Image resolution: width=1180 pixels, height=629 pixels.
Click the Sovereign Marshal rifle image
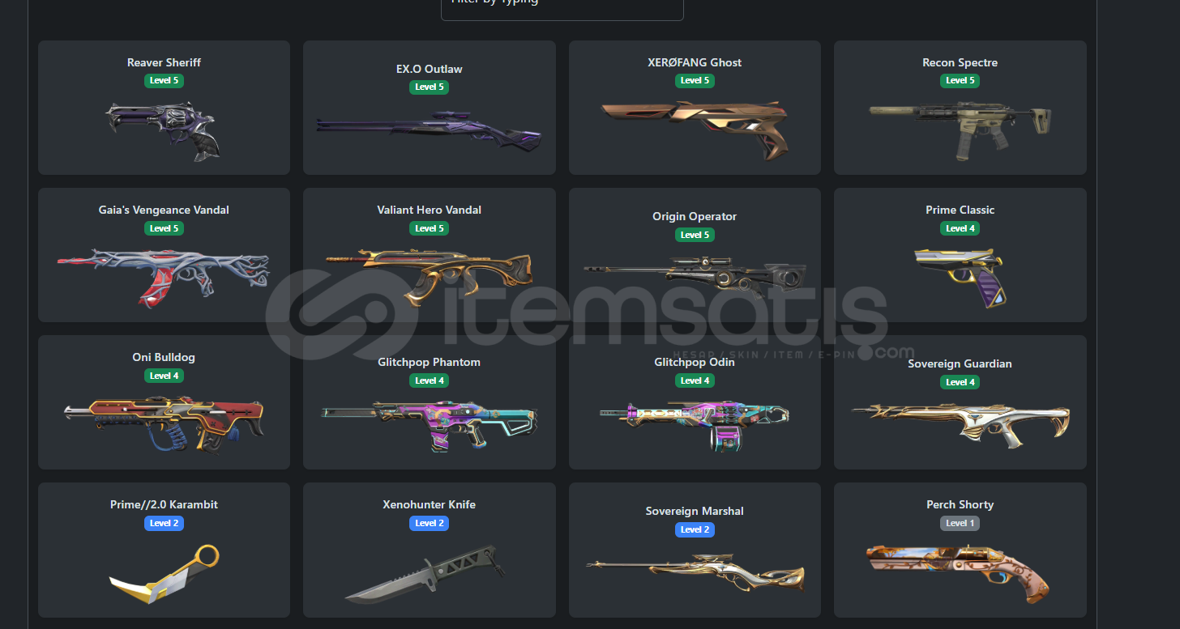(695, 572)
